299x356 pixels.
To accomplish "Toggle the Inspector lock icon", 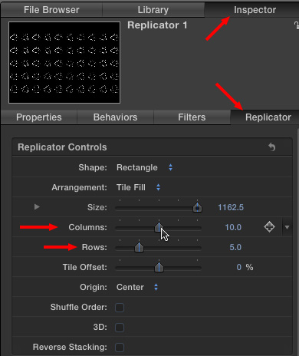I will click(296, 25).
